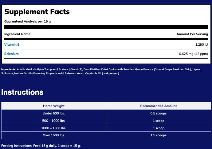Viewport: 212px width, 149px height.
Task: Click the Over 1500 lbs. table cell
Action: point(54,135)
